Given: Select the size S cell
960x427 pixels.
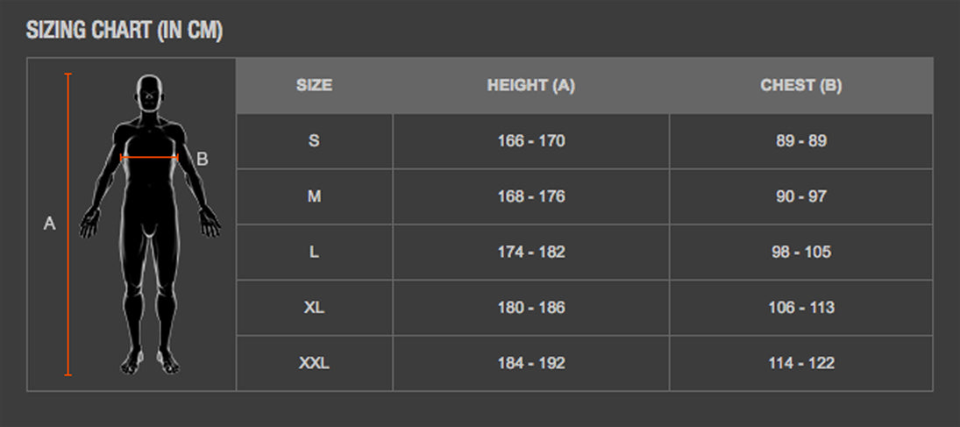Looking at the screenshot, I should tap(314, 141).
